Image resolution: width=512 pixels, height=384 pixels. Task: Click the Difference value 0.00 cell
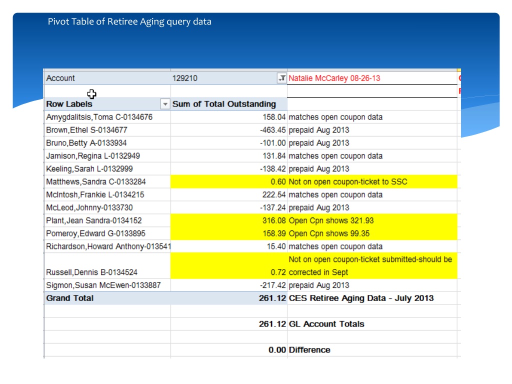[229, 349]
